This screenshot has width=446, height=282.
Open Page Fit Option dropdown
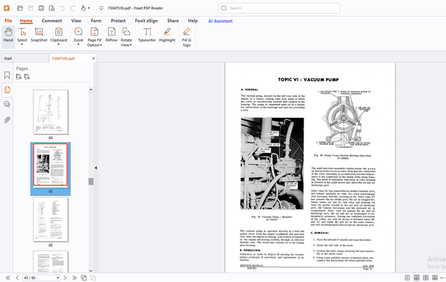coord(94,37)
